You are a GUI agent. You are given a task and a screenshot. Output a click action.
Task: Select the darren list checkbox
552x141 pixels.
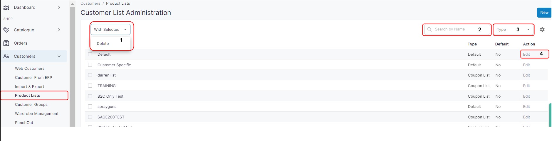click(x=90, y=75)
